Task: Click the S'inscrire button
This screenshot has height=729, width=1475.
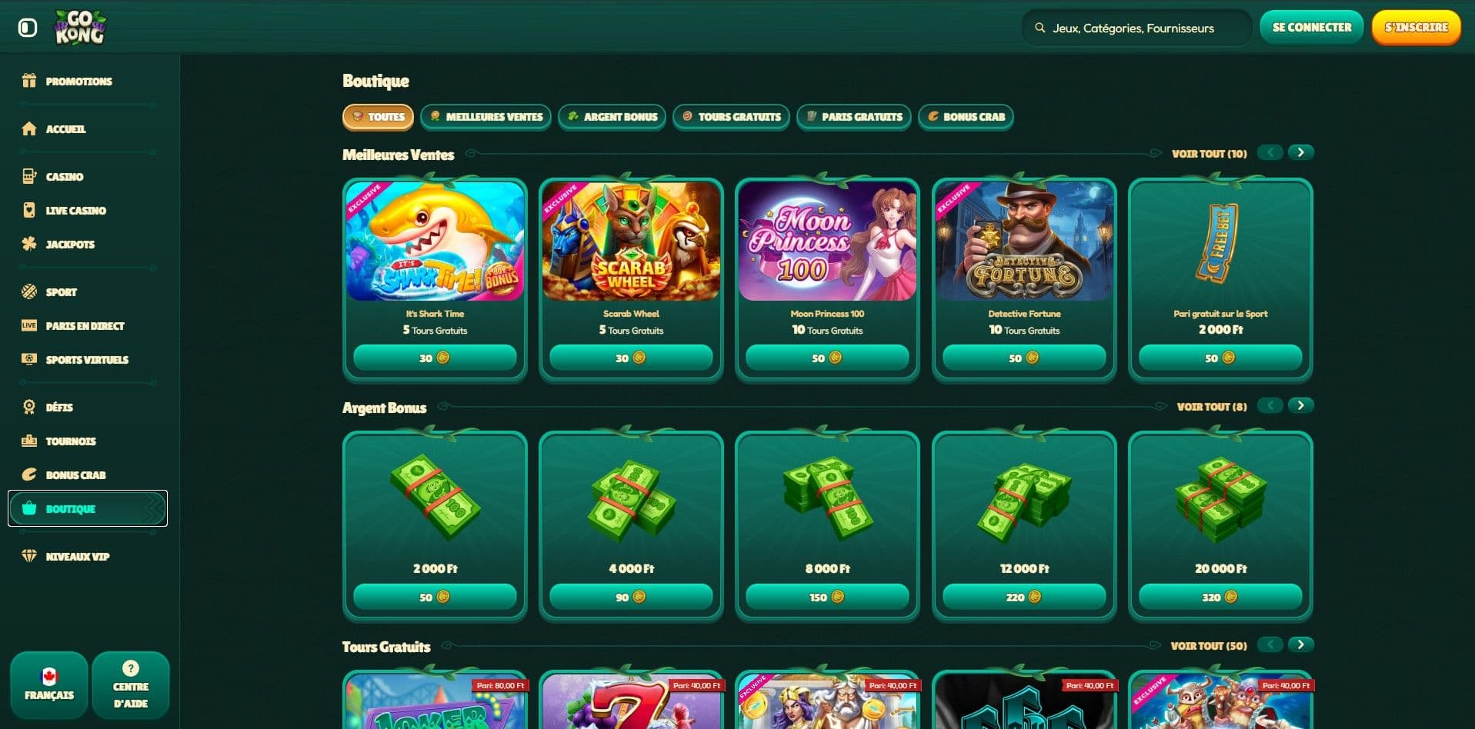Action: click(x=1416, y=28)
